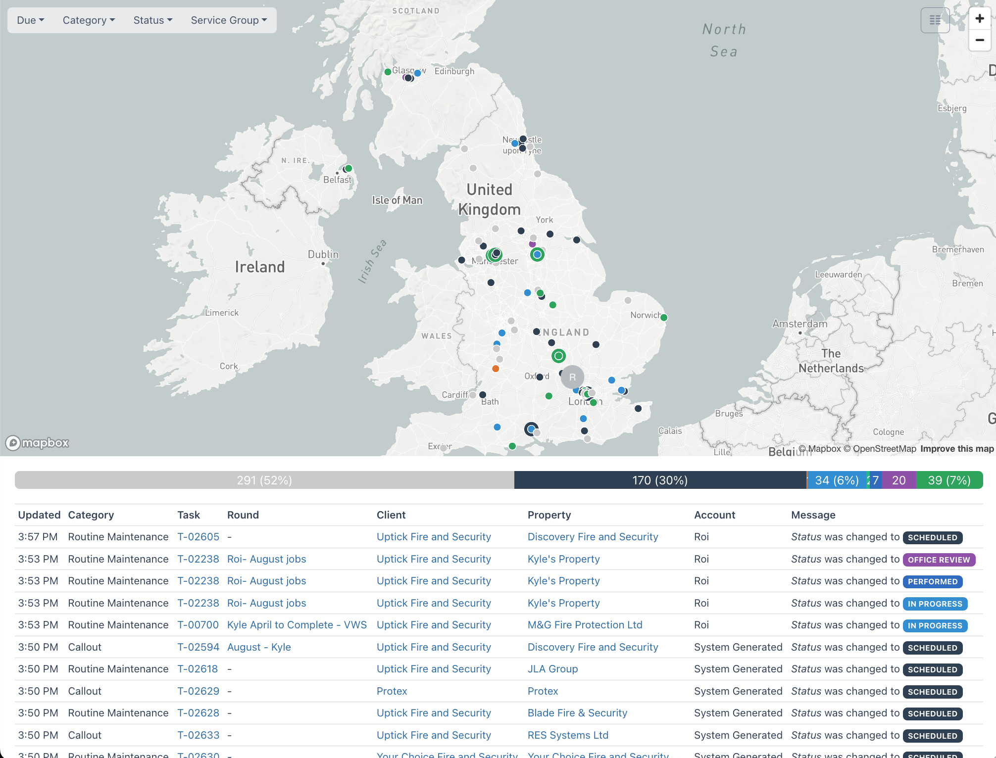Open the Improve this map link
996x758 pixels.
click(957, 449)
